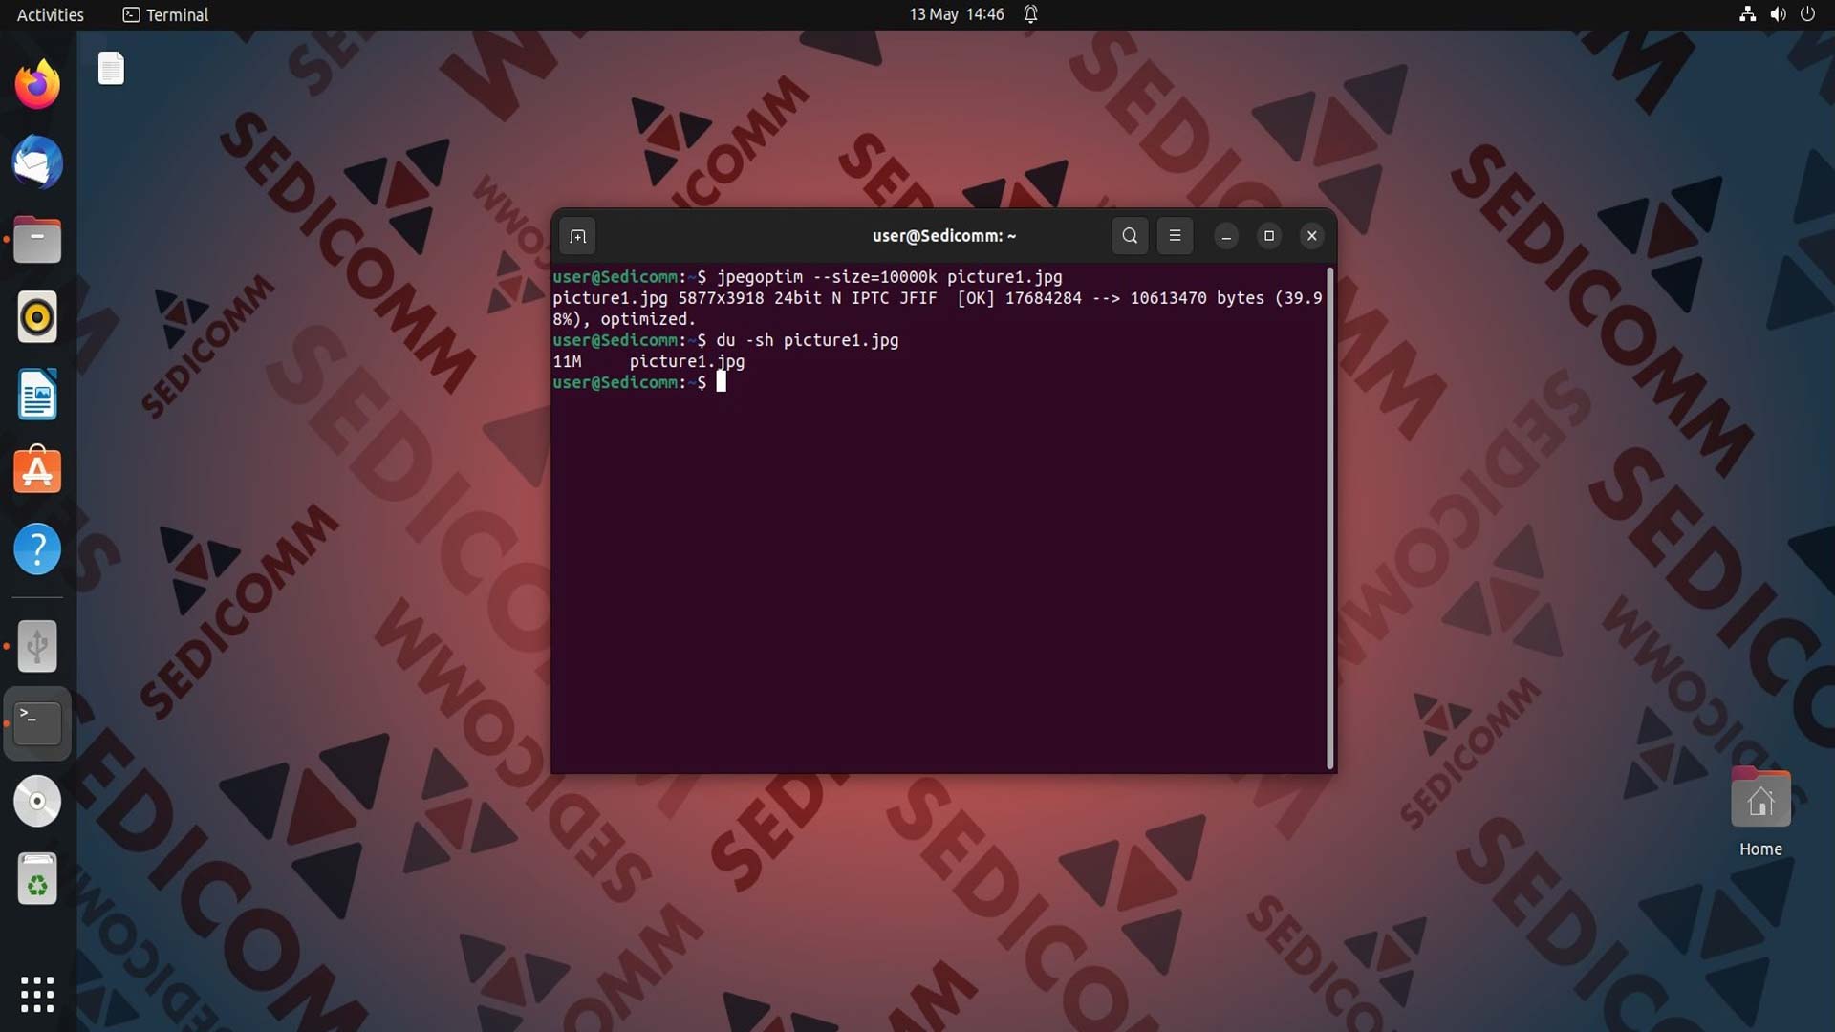
Task: Open the Home folder desktop icon
Action: (1760, 812)
